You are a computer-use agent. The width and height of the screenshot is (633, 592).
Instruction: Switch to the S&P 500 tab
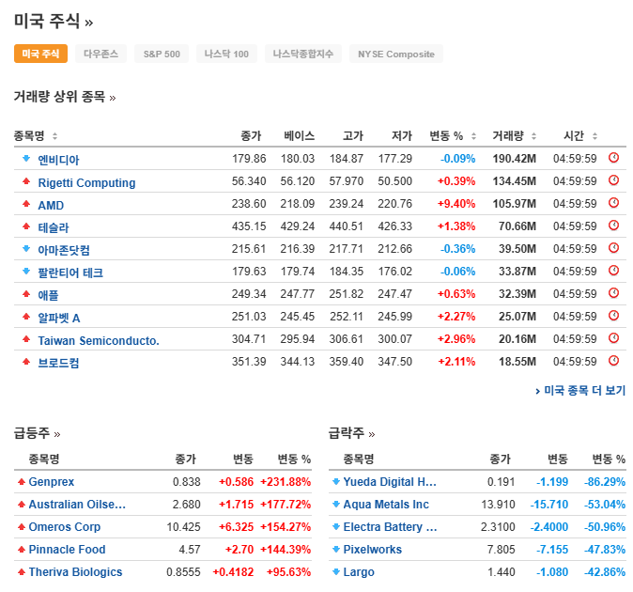162,54
